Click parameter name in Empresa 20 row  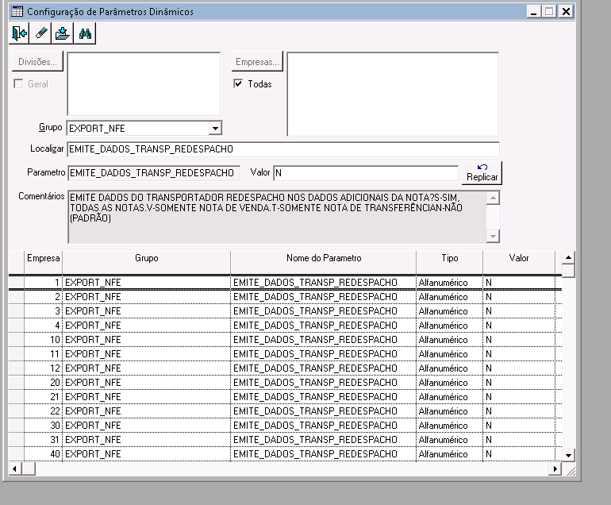click(315, 383)
